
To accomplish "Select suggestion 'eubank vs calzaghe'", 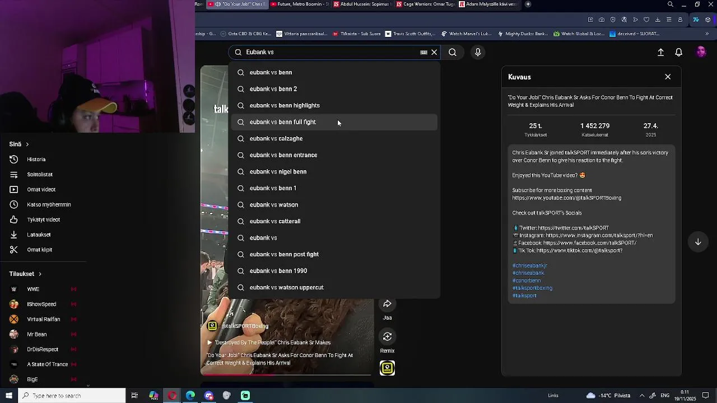I will 334,138.
